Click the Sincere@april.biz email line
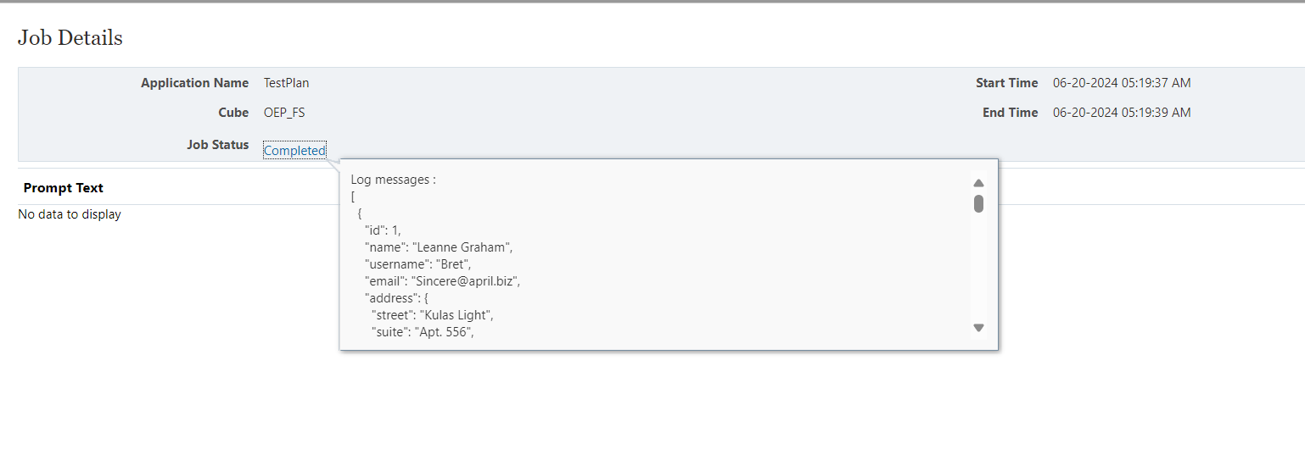 point(442,281)
